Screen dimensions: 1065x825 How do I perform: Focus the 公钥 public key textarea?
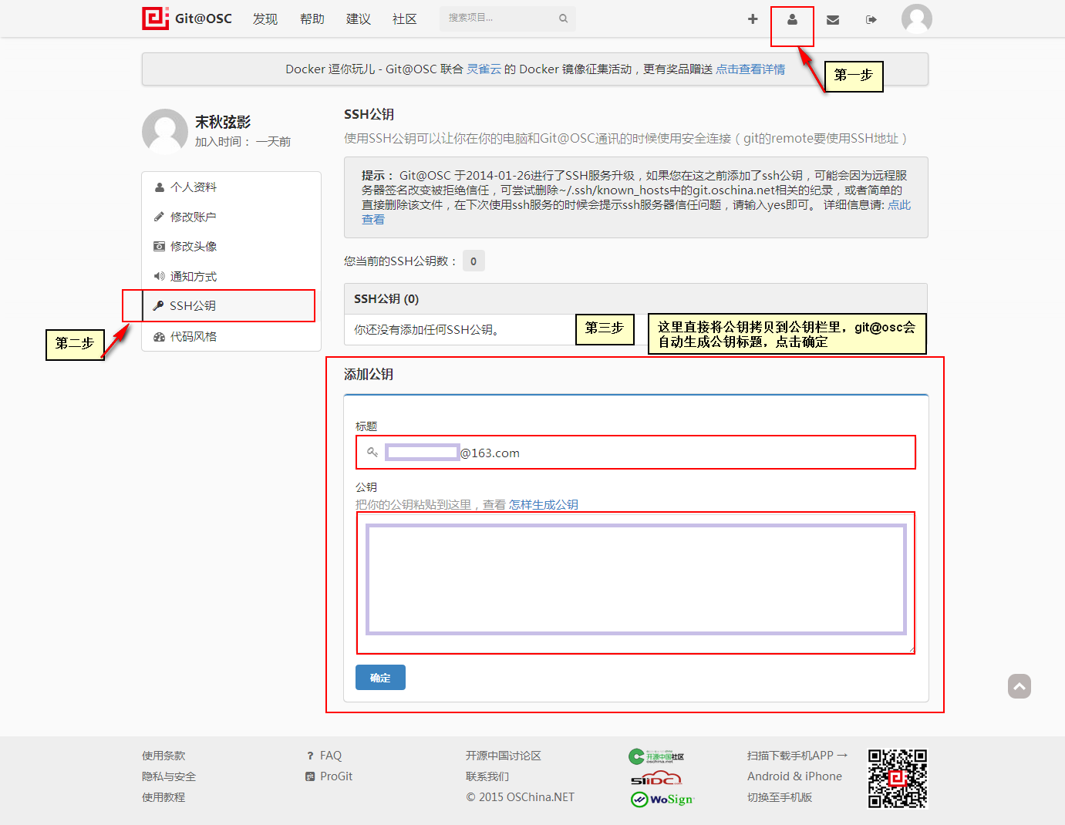tap(635, 582)
